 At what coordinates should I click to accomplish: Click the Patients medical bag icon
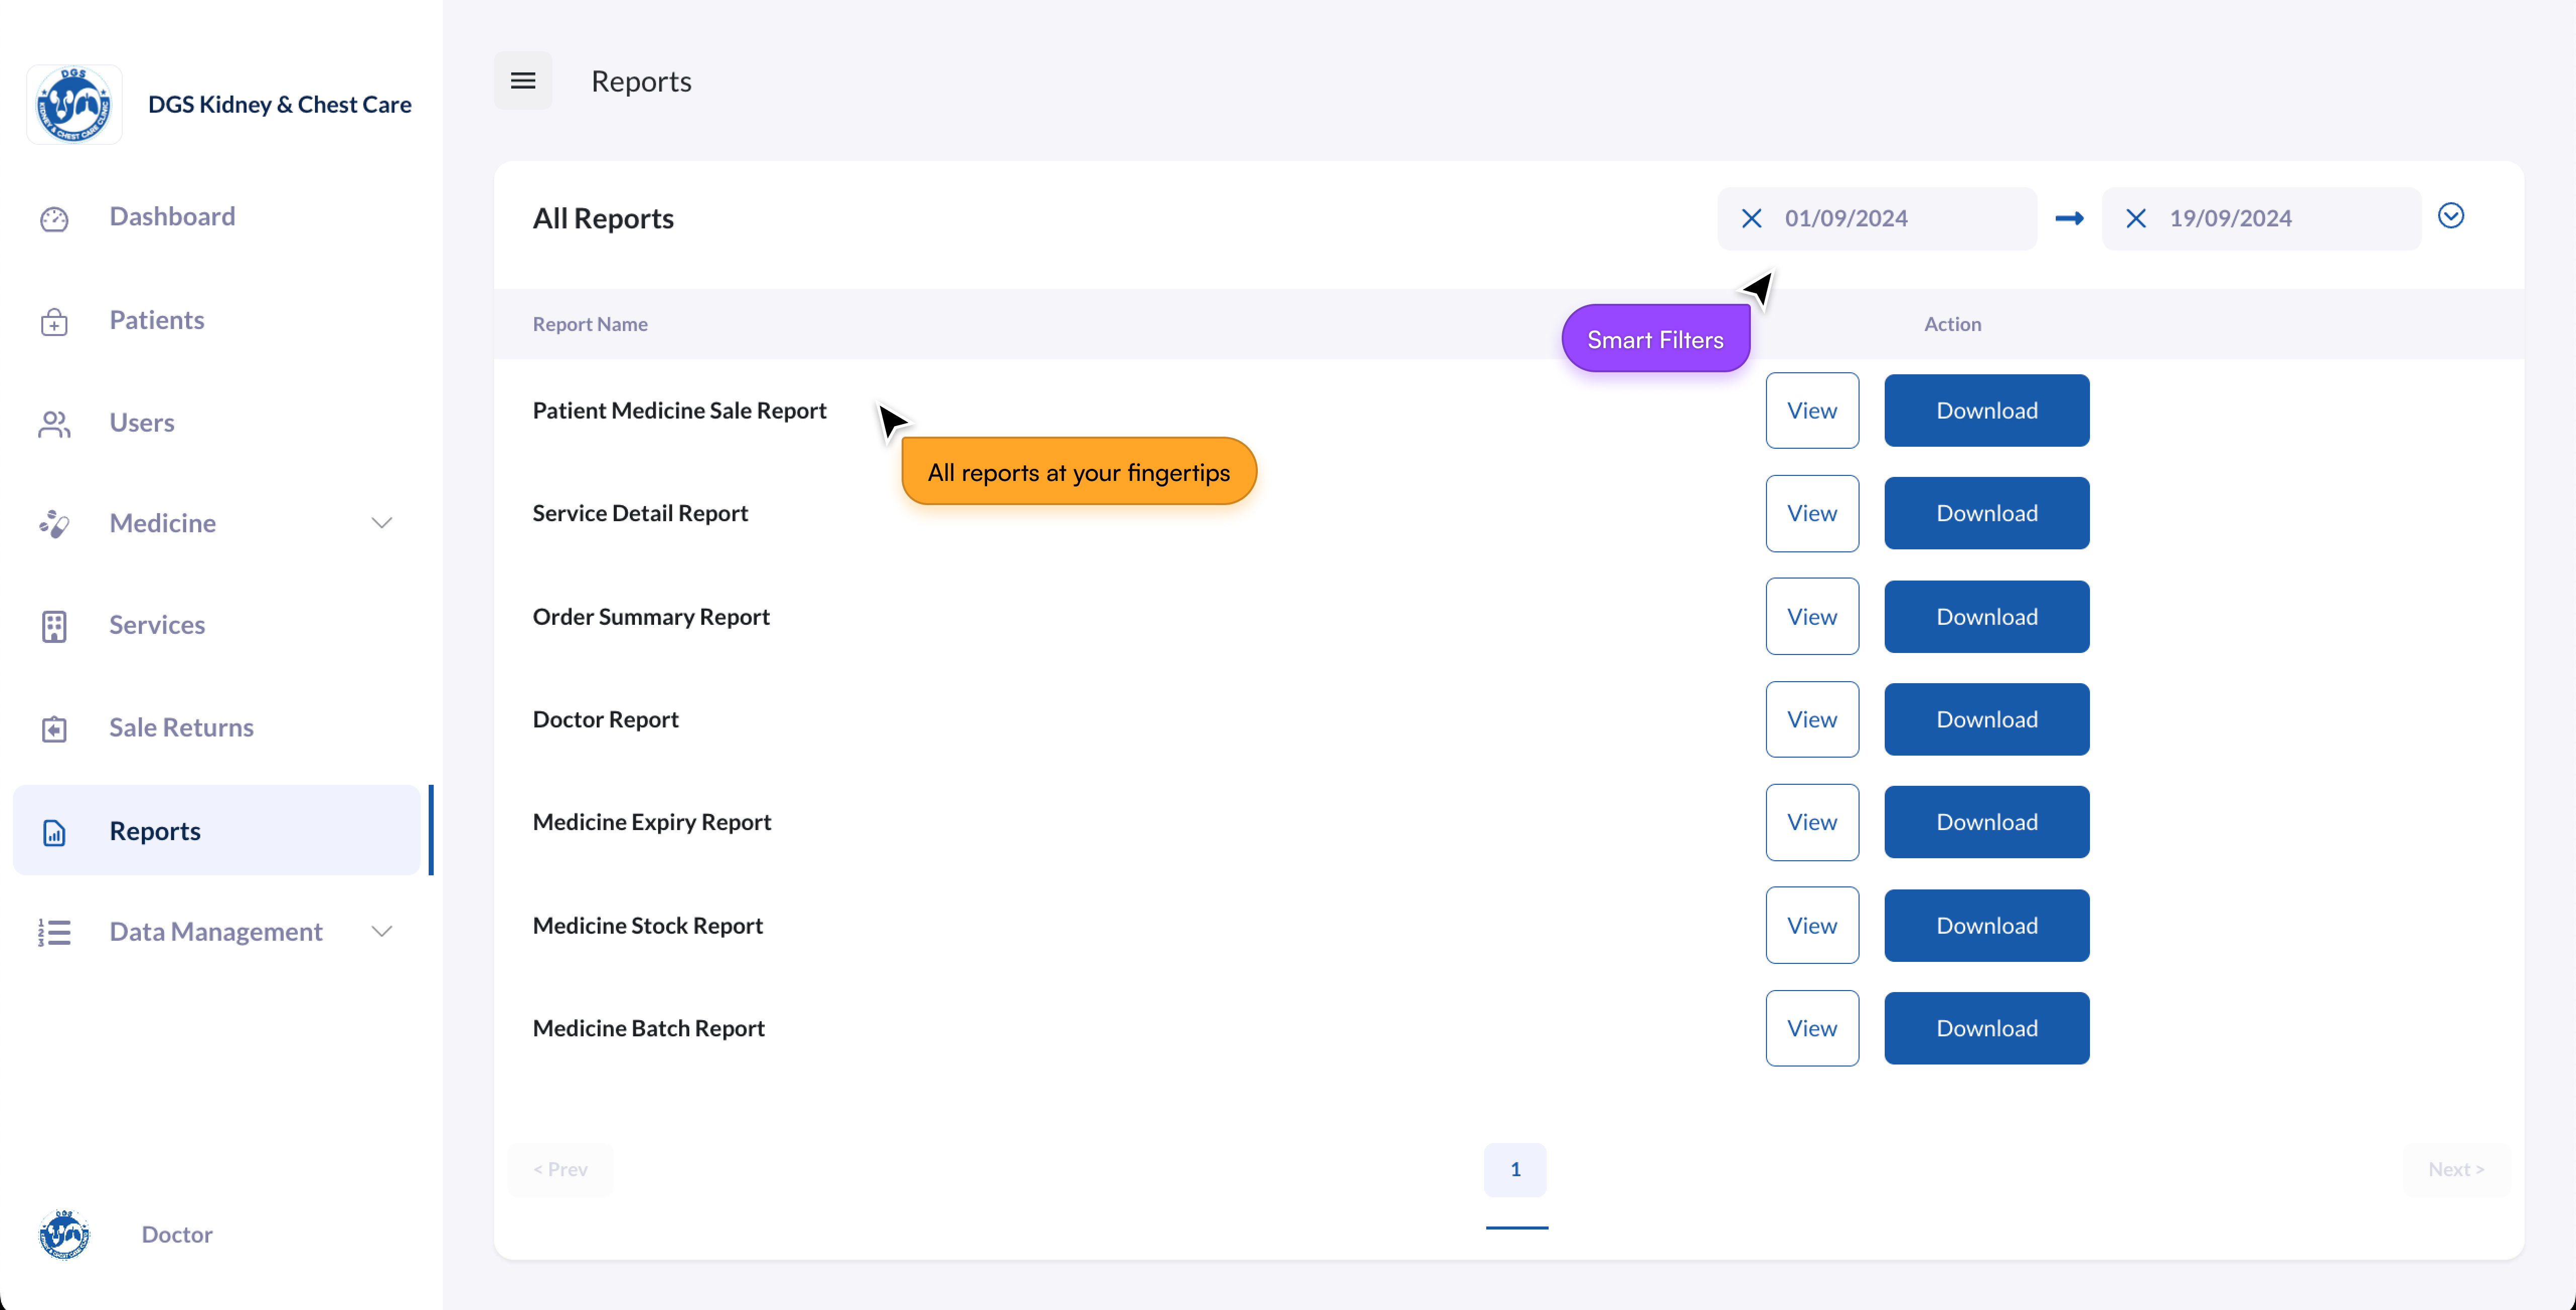coord(54,321)
